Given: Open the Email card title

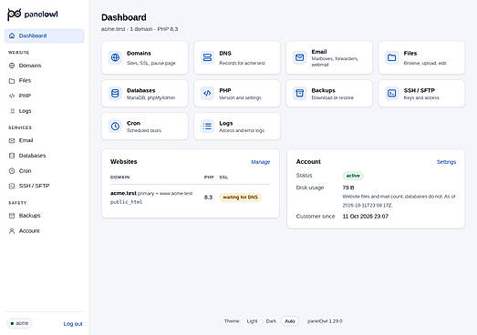Looking at the screenshot, I should click(x=319, y=52).
